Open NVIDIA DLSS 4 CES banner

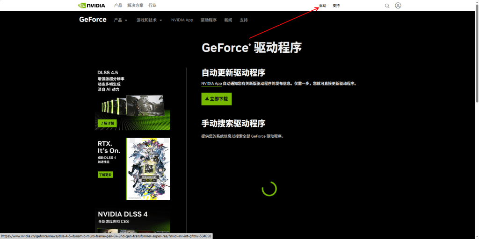(x=132, y=220)
